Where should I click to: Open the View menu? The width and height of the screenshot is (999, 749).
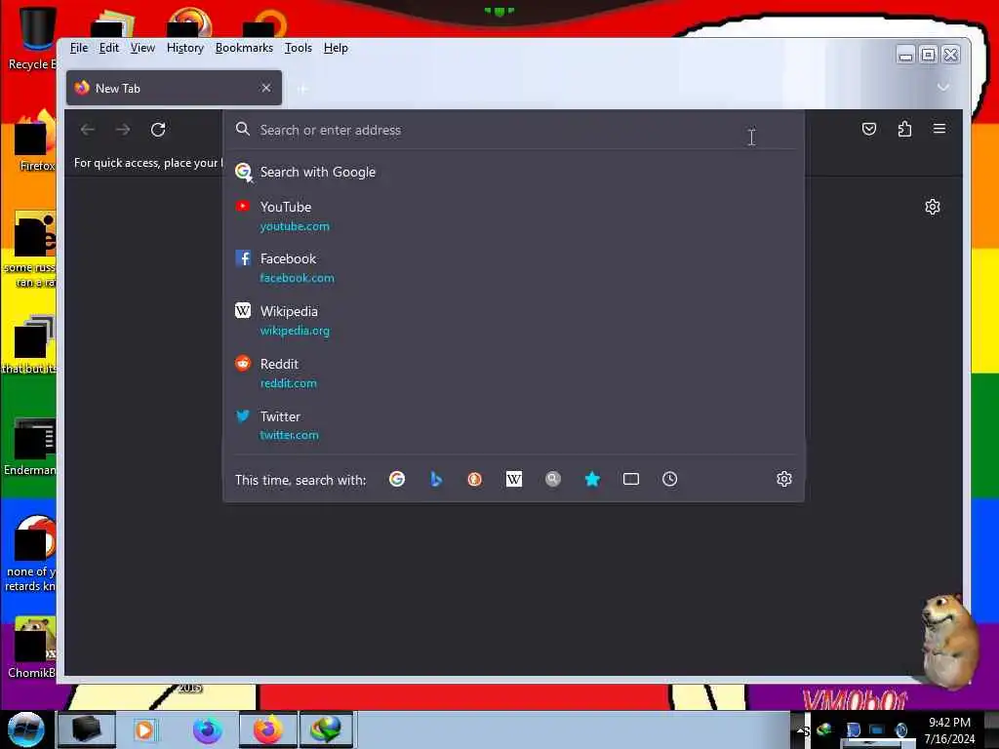coord(142,48)
